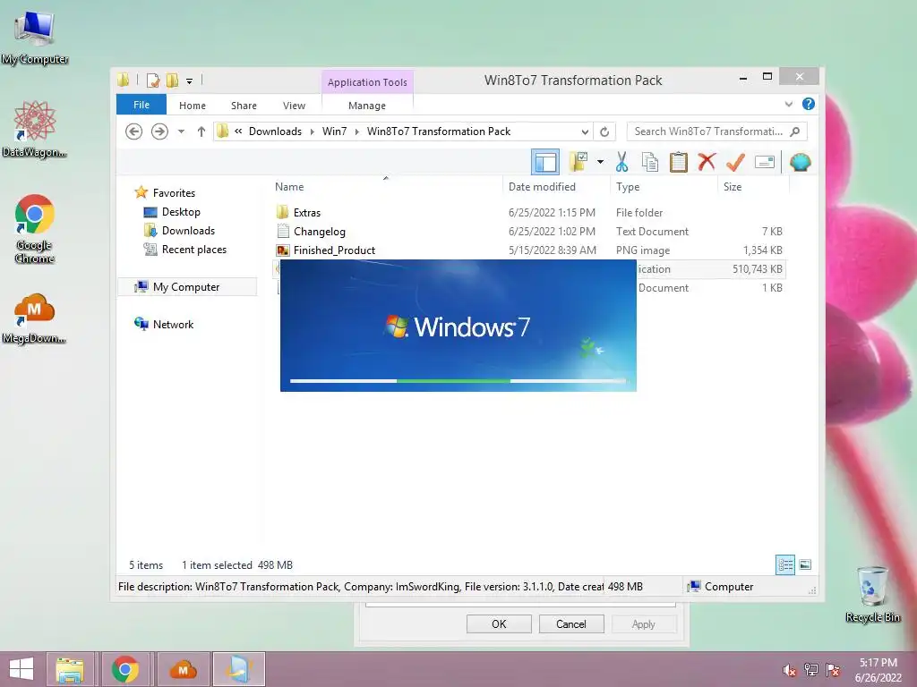The height and width of the screenshot is (687, 917).
Task: Open the Share ribbon tab
Action: tap(244, 106)
